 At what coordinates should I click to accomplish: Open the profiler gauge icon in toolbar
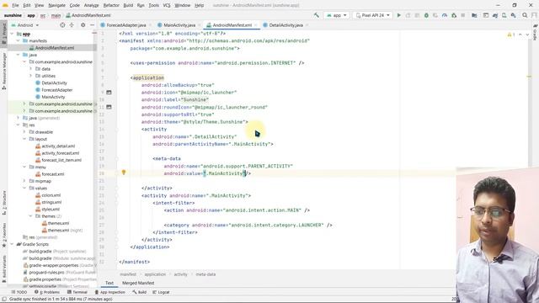445,15
